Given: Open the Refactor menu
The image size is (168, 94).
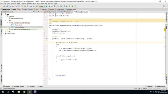Looking at the screenshot, I should (x=29, y=4).
